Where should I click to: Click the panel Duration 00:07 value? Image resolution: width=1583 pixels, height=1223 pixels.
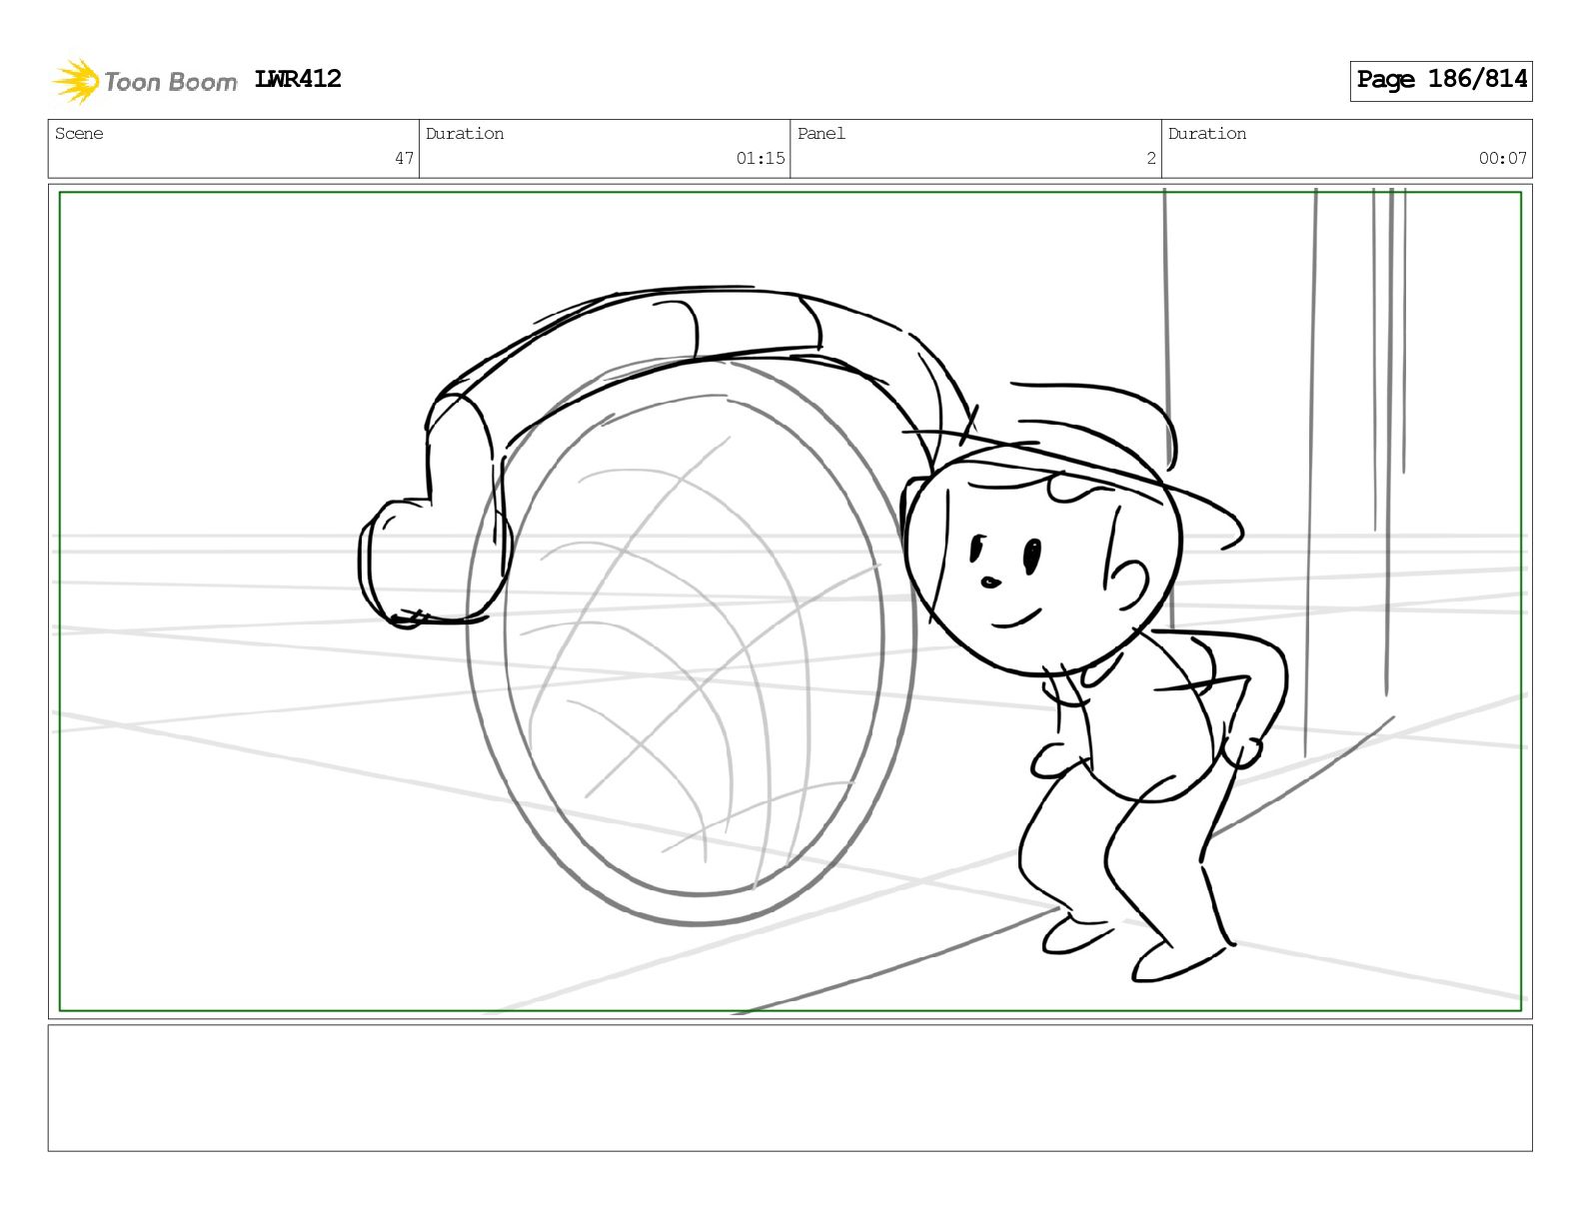[1503, 158]
